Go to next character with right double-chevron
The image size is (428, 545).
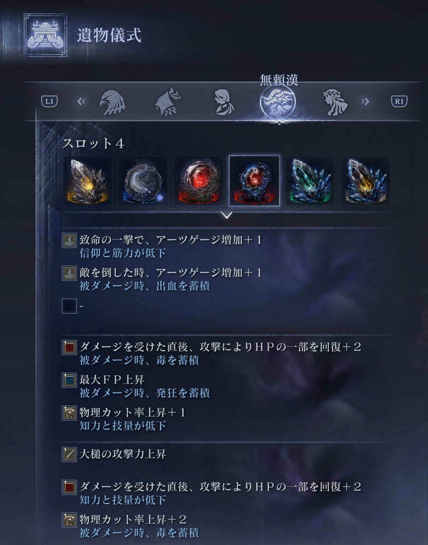pyautogui.click(x=365, y=102)
